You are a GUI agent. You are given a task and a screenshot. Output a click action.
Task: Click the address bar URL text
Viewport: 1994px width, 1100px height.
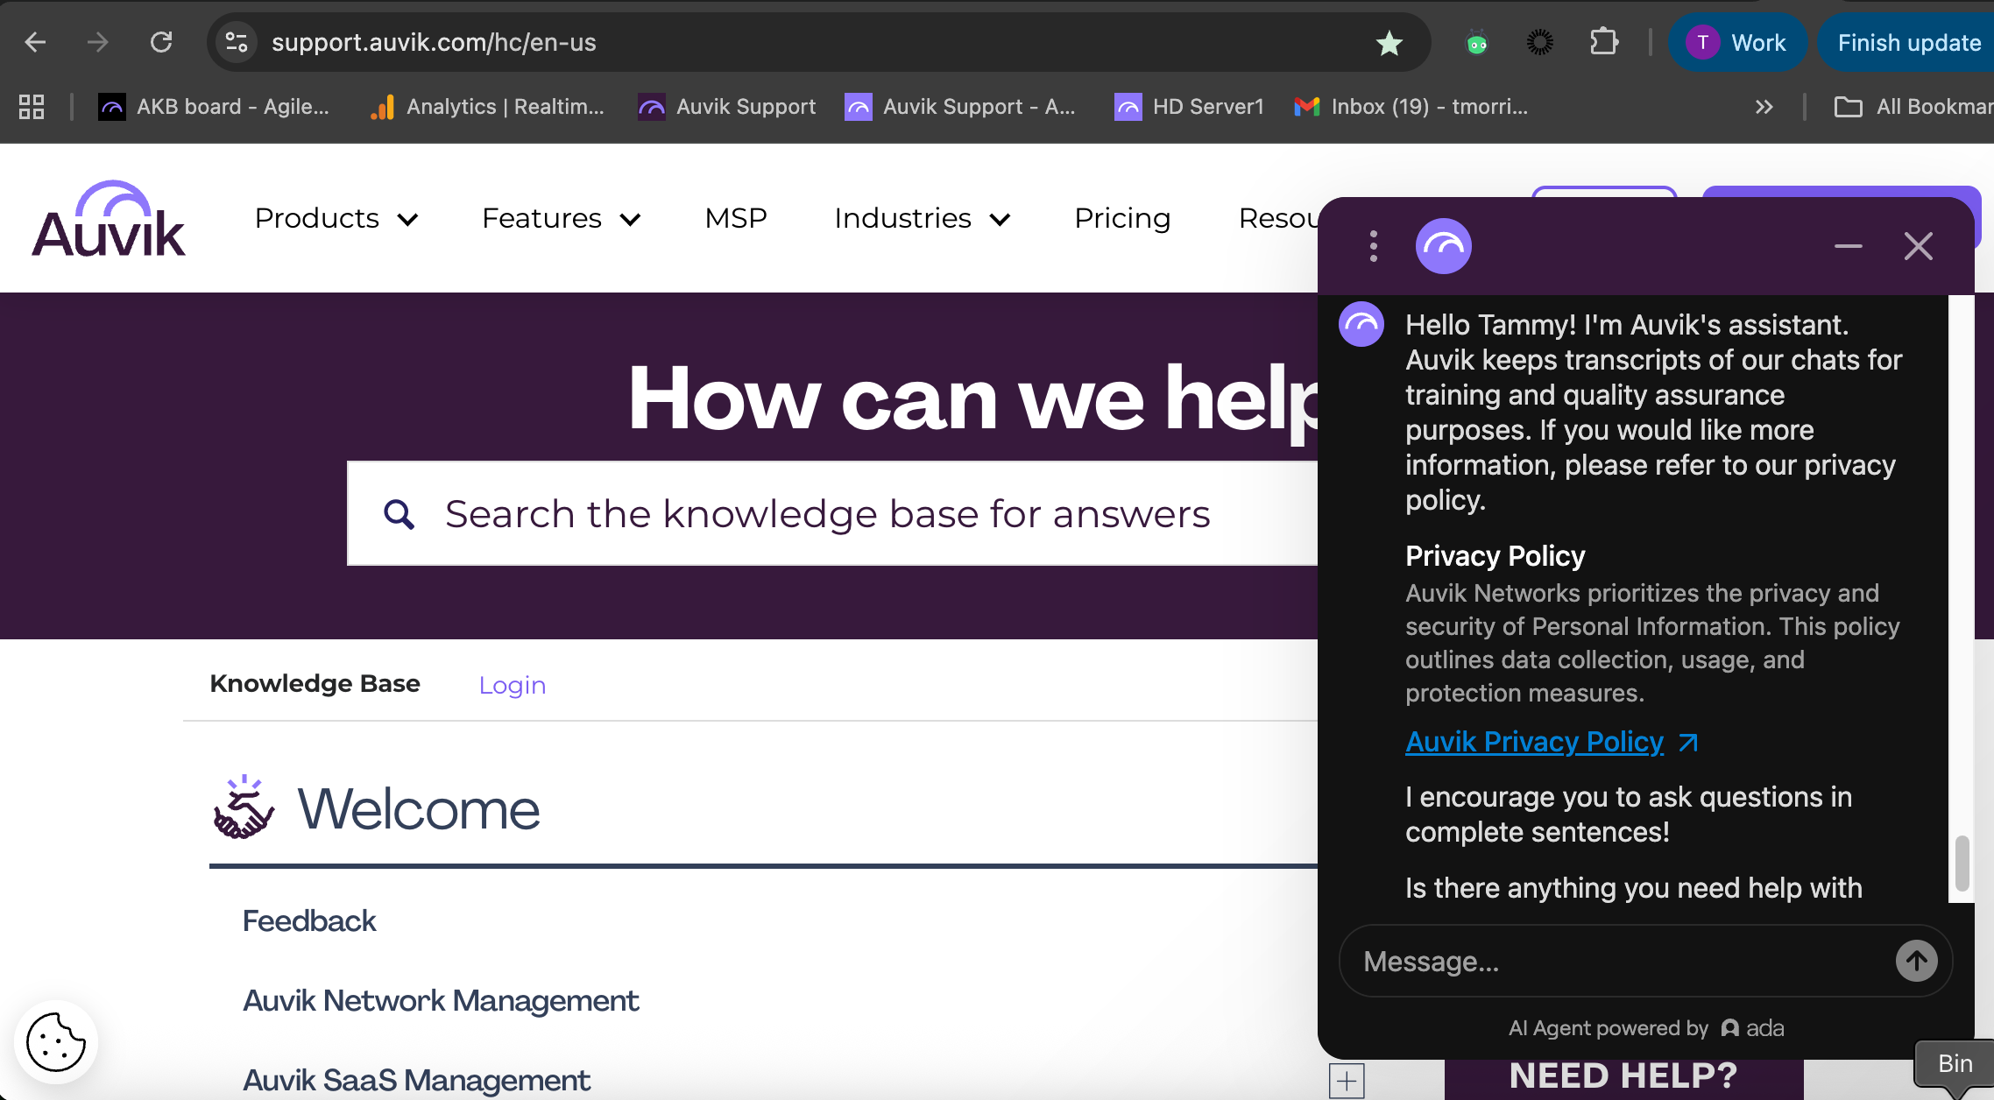(x=434, y=42)
